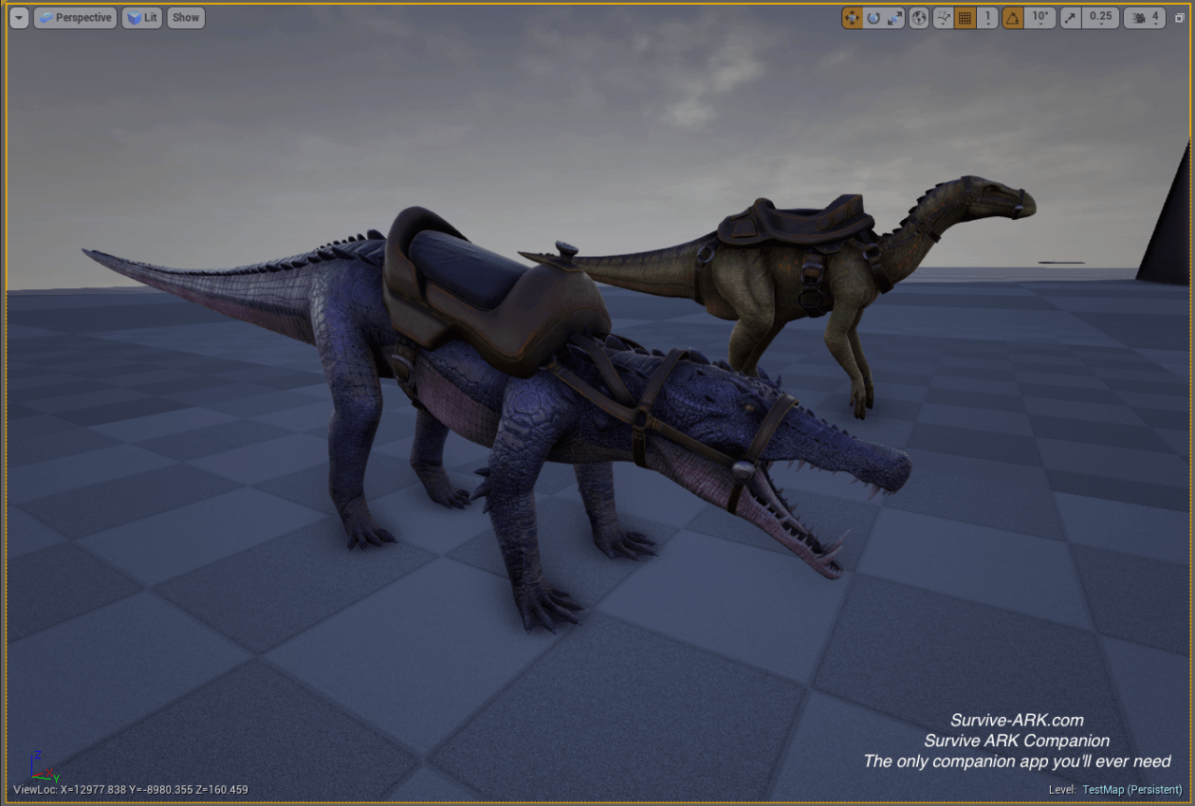
Task: Open the Perspective view mode menu
Action: point(76,17)
